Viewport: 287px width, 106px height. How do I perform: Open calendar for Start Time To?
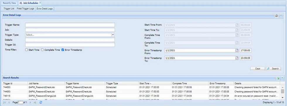click(237, 30)
